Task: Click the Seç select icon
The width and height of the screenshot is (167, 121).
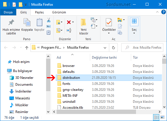Action: coord(134,21)
